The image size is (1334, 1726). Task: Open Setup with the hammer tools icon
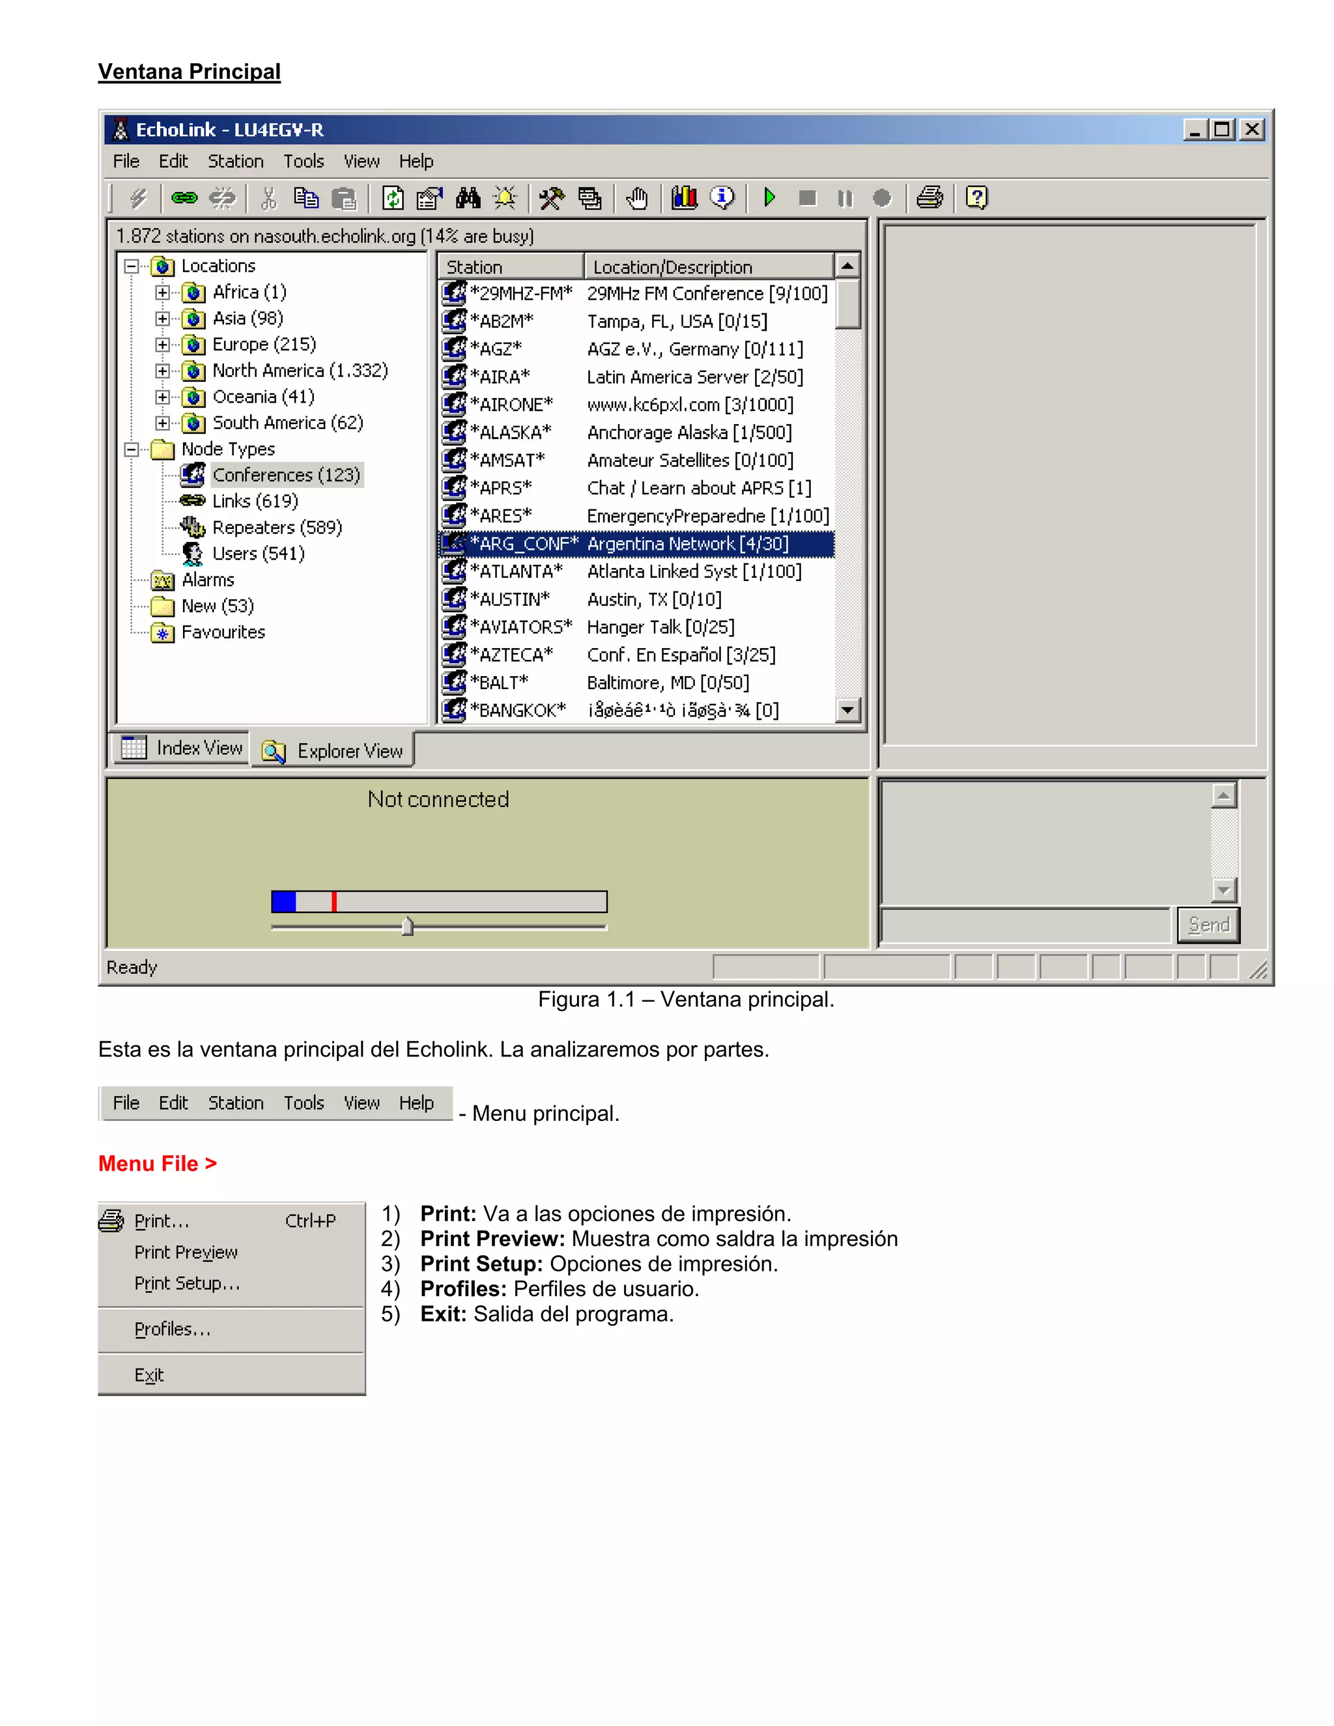tap(551, 197)
